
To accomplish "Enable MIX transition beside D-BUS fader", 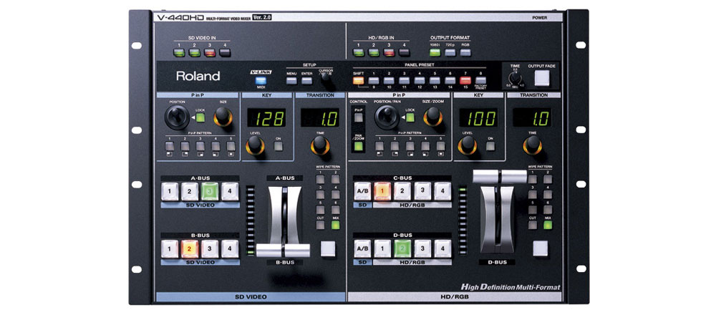I will [548, 225].
